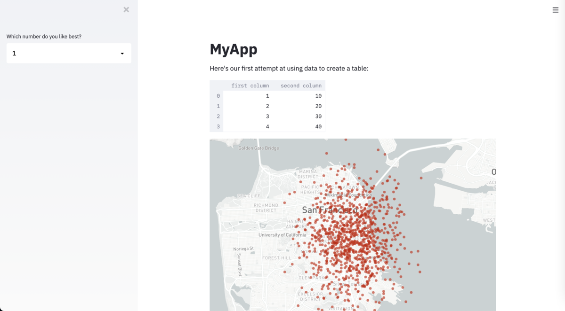Click the San Francisco city label
565x311 pixels.
pos(329,210)
